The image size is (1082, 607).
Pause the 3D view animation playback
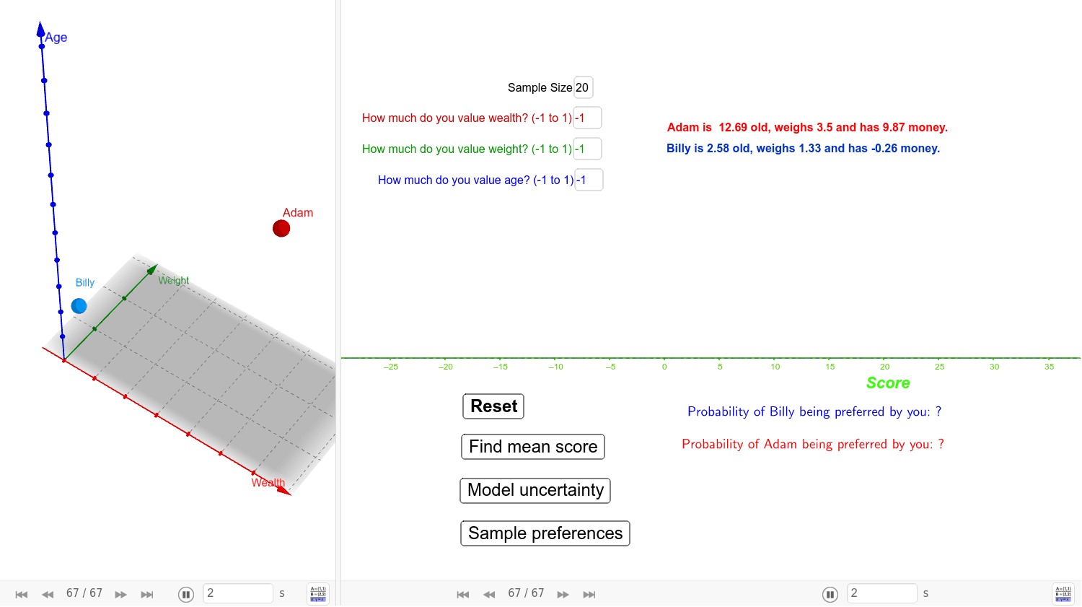coord(186,594)
